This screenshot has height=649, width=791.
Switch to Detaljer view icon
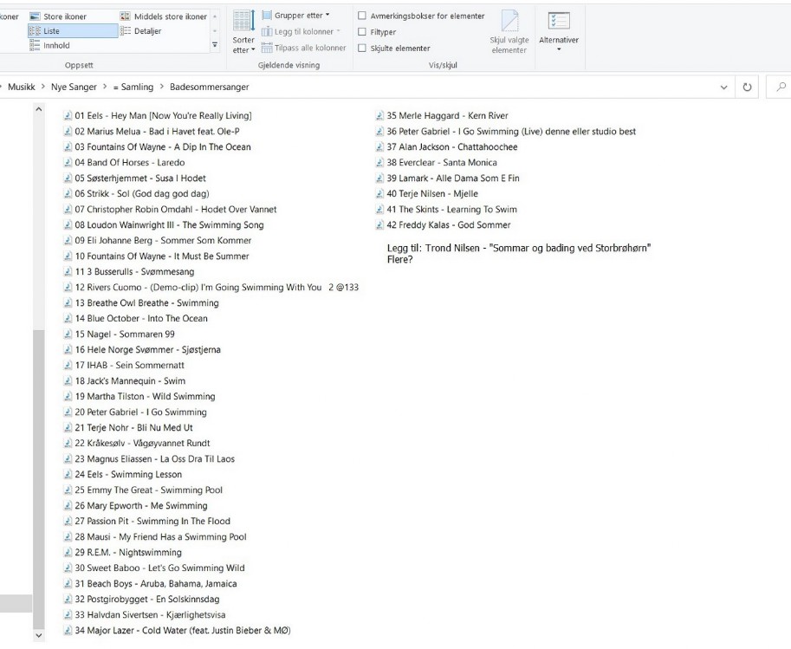pyautogui.click(x=125, y=31)
